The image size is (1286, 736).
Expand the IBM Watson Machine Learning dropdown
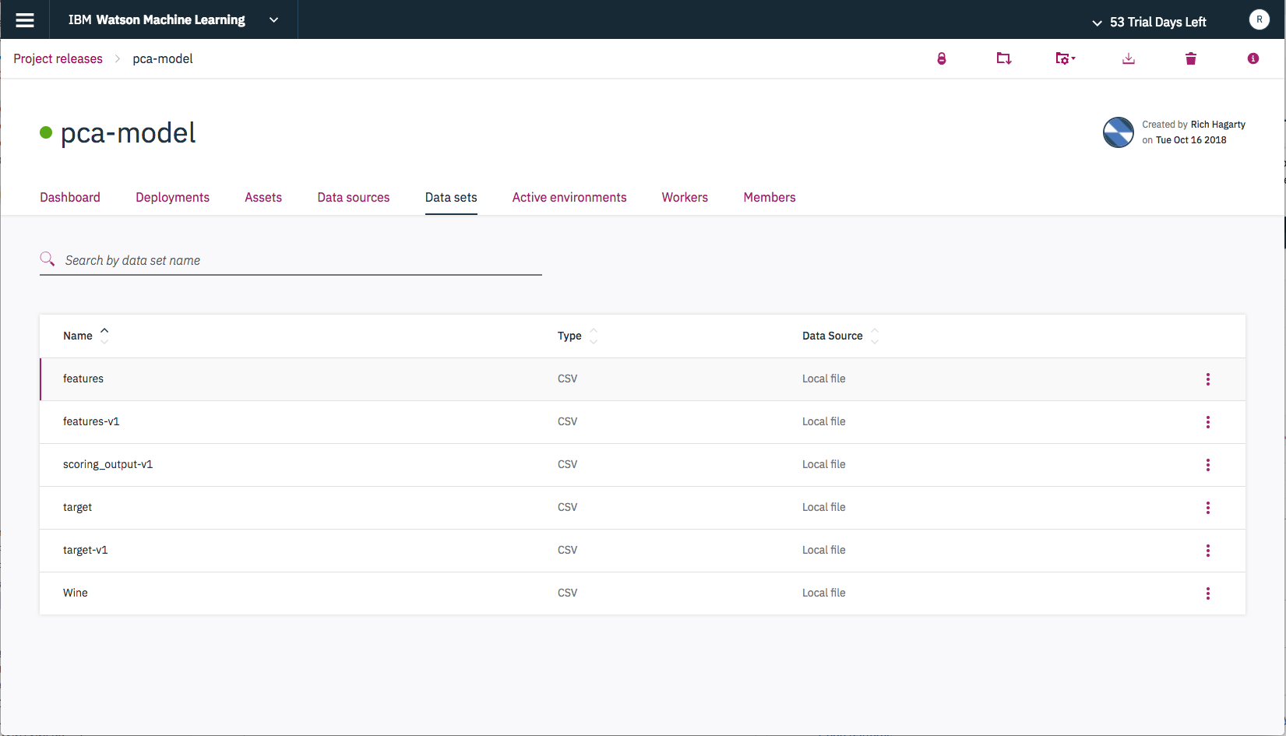tap(273, 20)
